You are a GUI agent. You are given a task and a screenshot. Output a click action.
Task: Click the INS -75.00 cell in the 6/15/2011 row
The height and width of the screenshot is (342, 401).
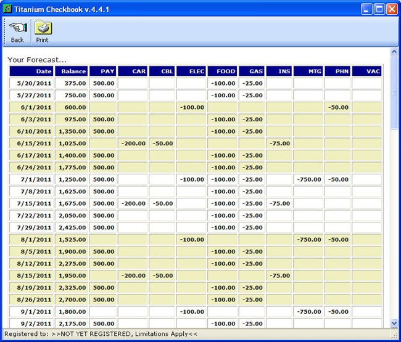coord(279,144)
